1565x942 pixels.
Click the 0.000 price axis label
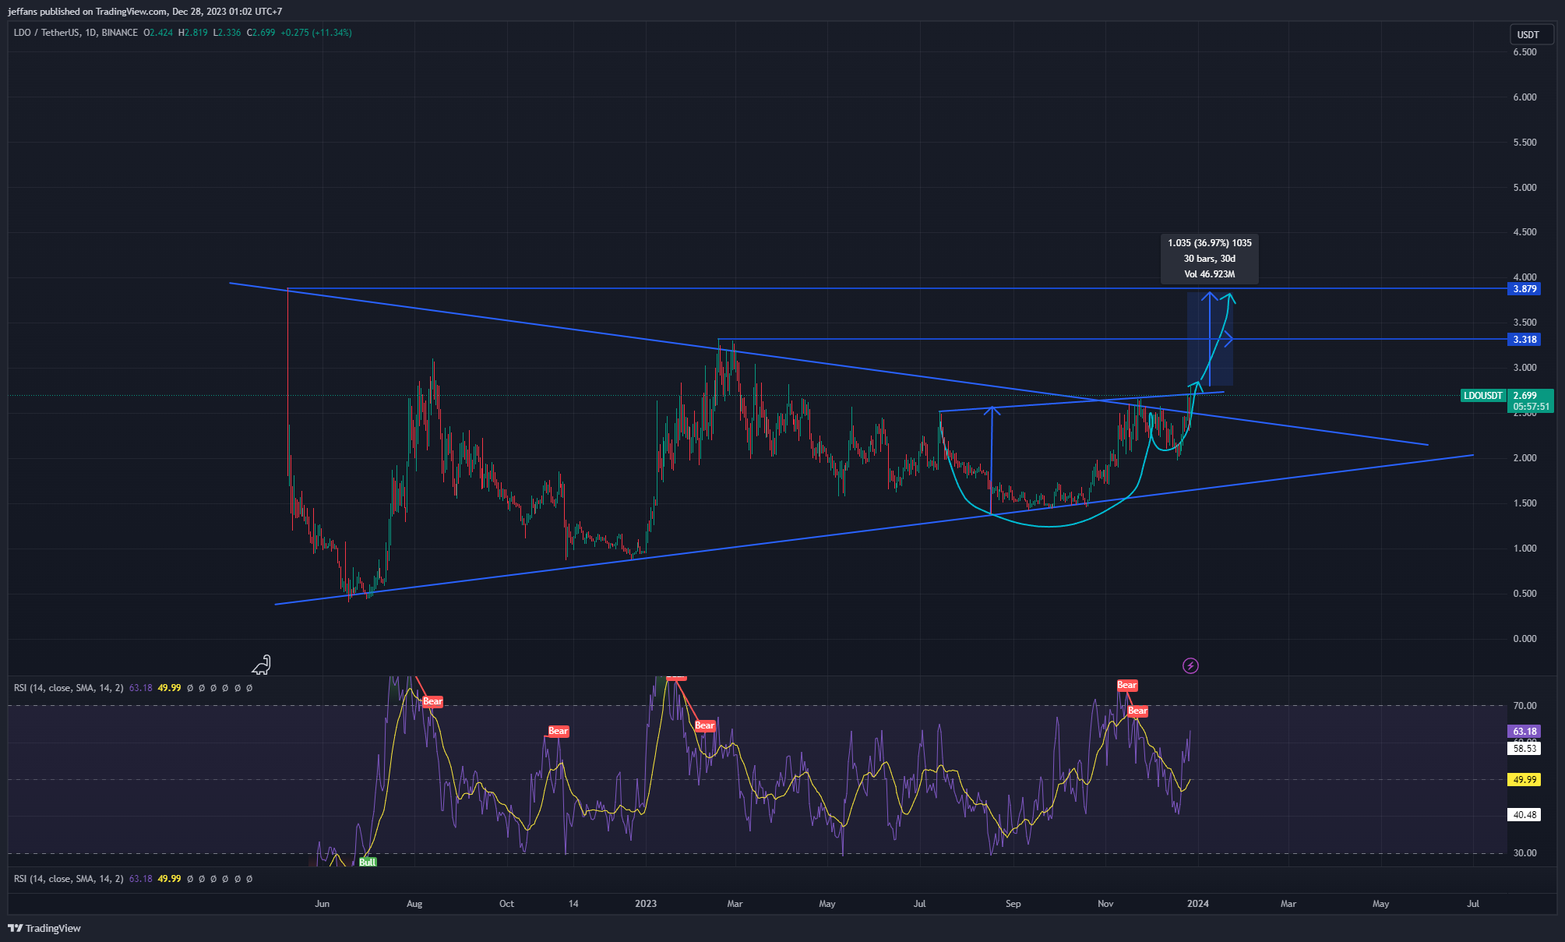pyautogui.click(x=1524, y=639)
